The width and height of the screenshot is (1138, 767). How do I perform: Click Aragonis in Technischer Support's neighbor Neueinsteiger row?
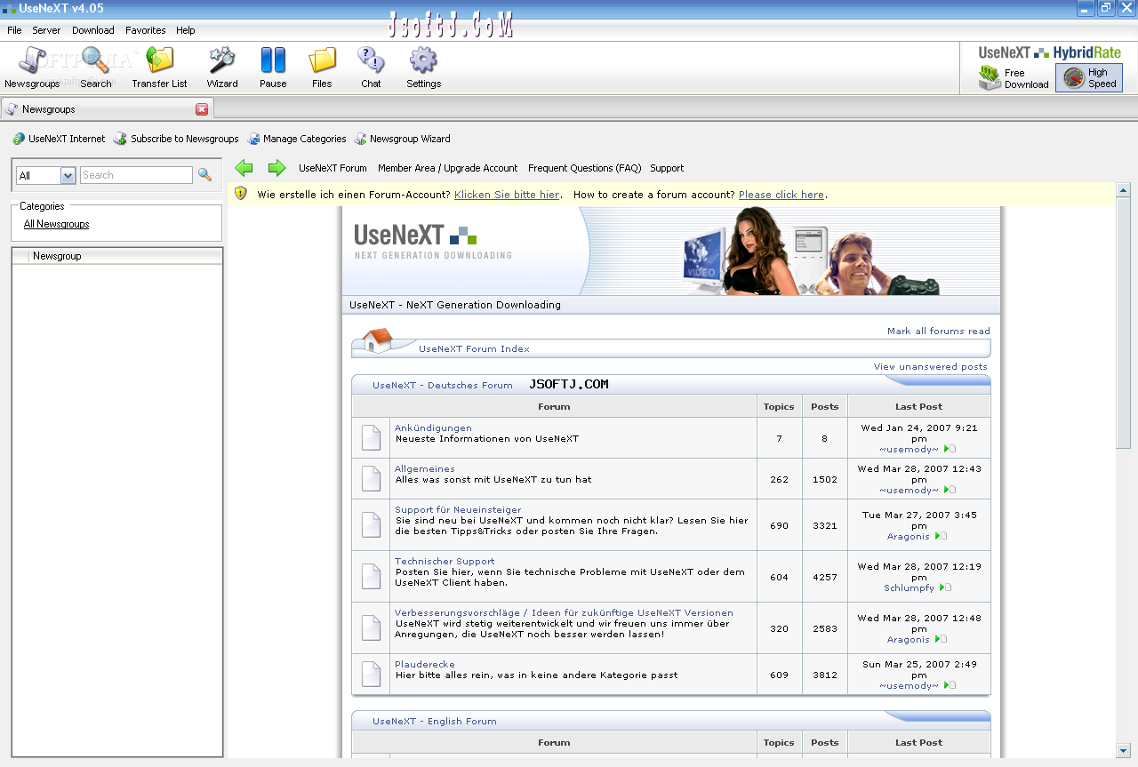tap(908, 536)
